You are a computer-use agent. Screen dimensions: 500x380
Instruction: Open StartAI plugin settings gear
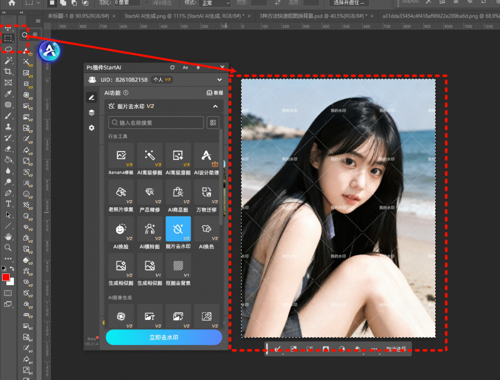91,128
